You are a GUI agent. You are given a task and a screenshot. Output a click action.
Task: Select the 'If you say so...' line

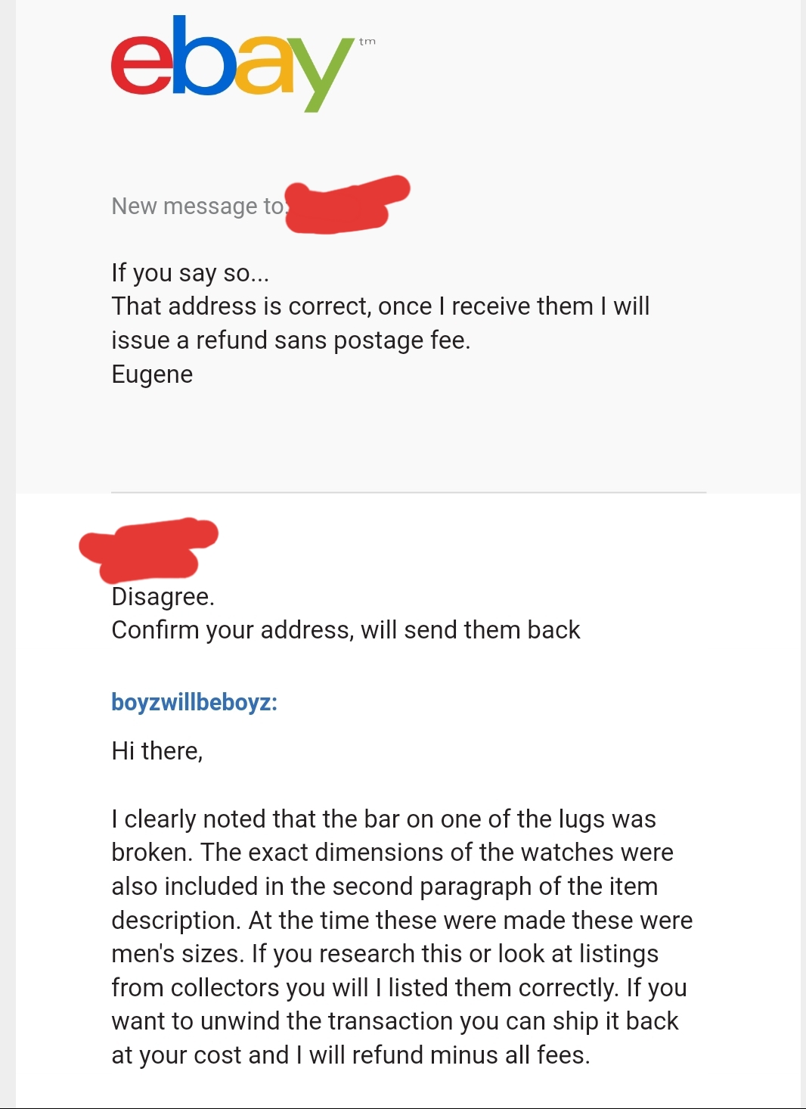click(x=190, y=272)
